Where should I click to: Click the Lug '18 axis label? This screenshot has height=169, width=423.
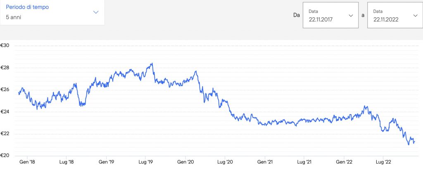pos(67,162)
